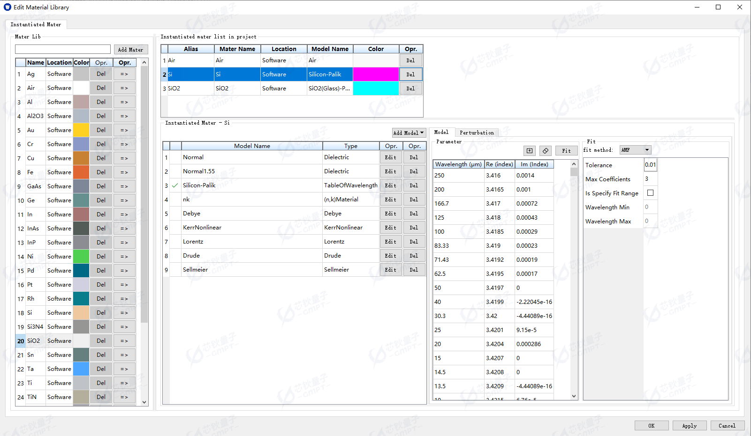Viewport: 751px width, 436px height.
Task: Delete Pd from the Mater Lib
Action: coord(101,271)
